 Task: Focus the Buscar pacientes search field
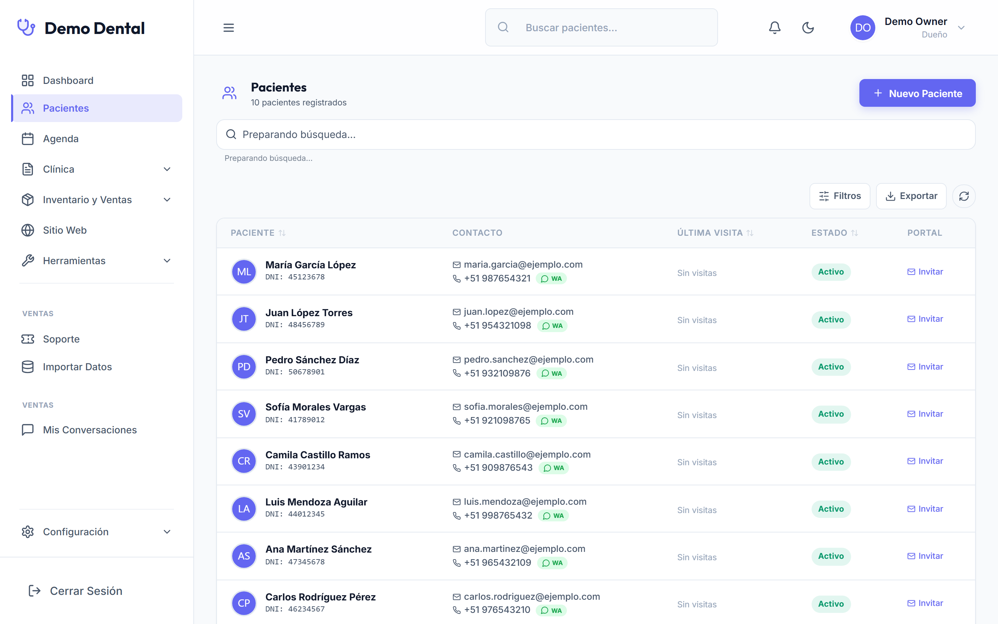[601, 28]
